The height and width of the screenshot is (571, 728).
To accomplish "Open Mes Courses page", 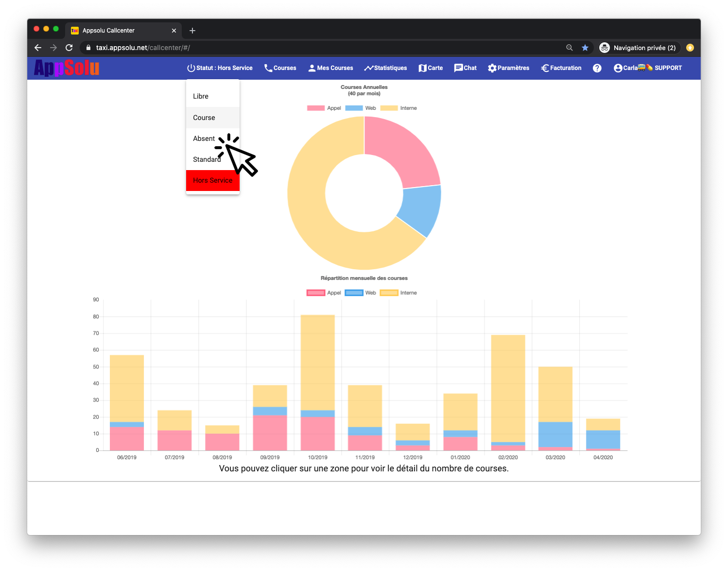I will click(x=330, y=68).
